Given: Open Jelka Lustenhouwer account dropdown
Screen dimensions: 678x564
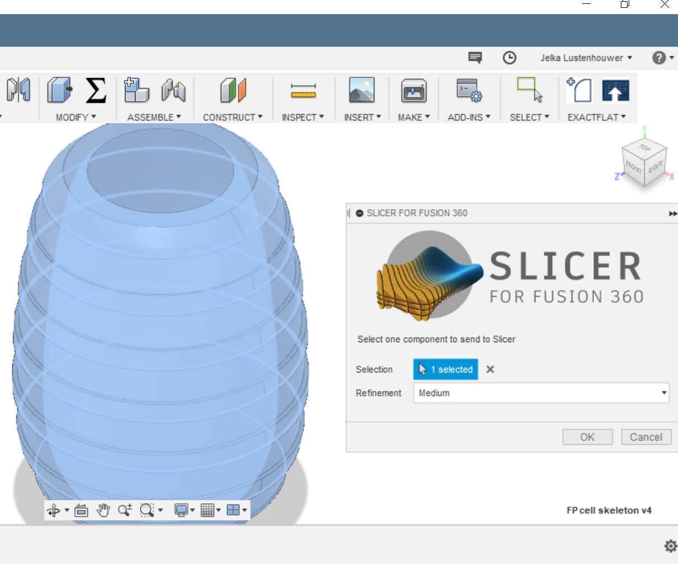Looking at the screenshot, I should click(x=586, y=58).
